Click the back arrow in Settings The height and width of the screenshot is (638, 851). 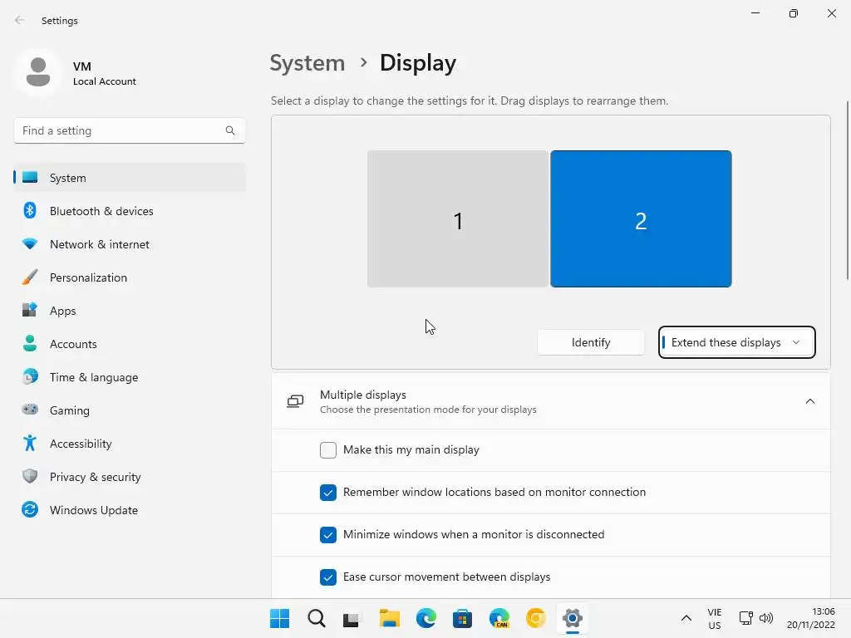click(20, 21)
